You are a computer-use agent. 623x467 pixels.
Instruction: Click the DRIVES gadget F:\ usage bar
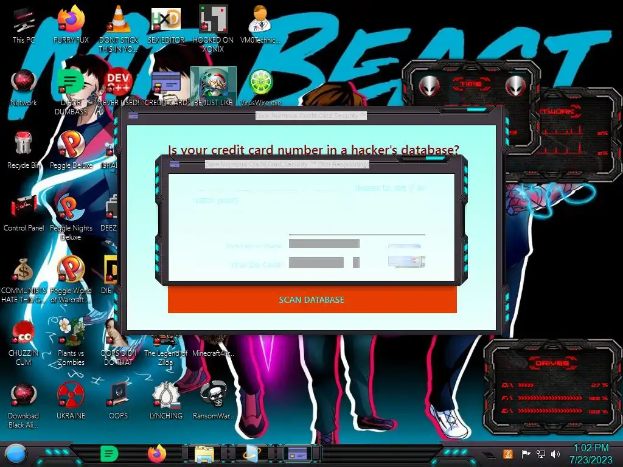[550, 398]
